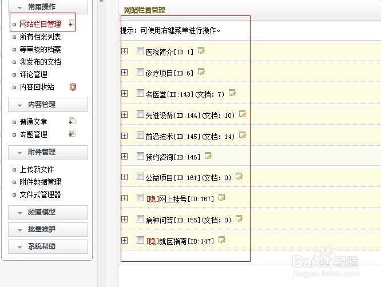The width and height of the screenshot is (381, 287).
Task: Click edit icon for 医院简介[ID:1]
Action: (x=201, y=50)
